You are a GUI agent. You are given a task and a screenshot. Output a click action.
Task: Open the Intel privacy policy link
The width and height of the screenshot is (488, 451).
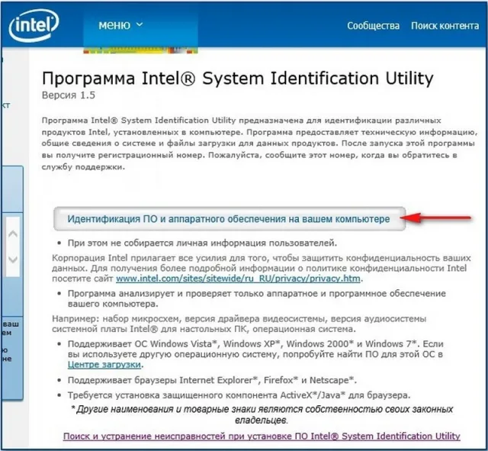(x=238, y=279)
